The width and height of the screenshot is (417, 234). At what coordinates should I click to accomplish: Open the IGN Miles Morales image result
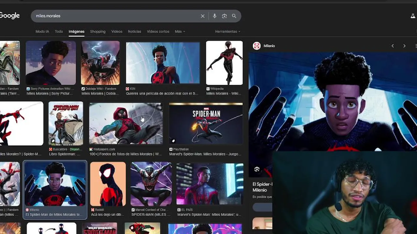[163, 63]
